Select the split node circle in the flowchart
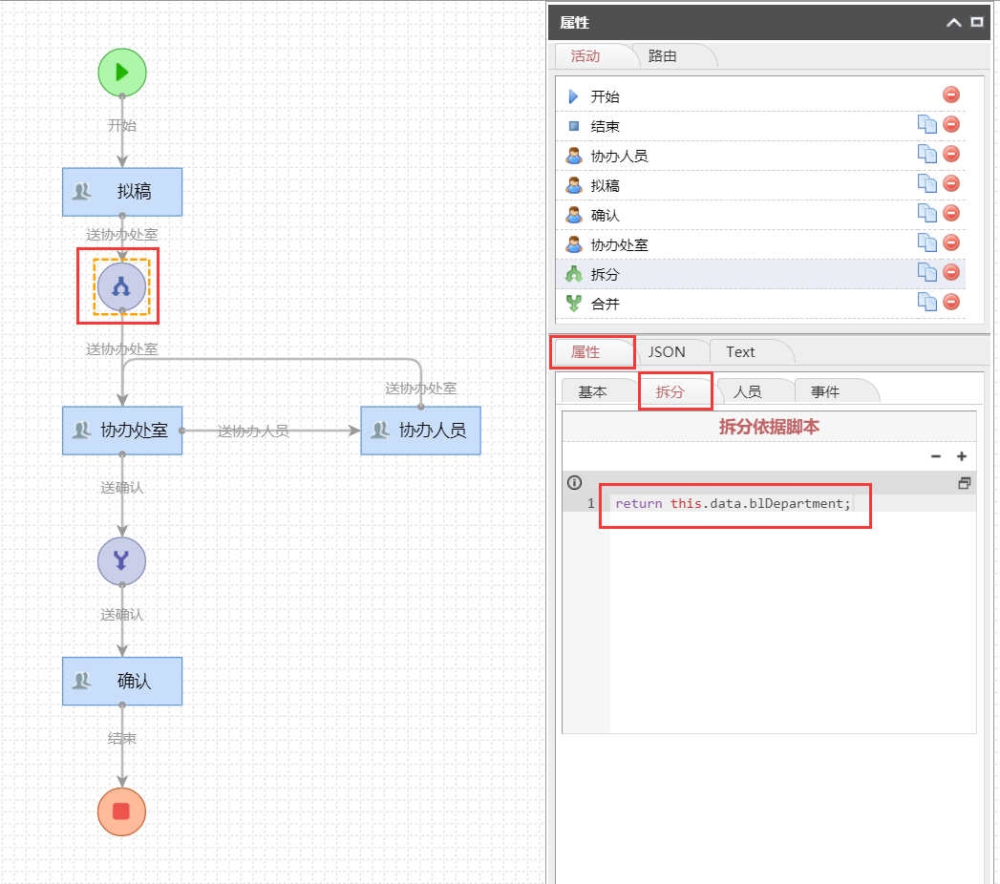The height and width of the screenshot is (884, 1000). coord(121,286)
